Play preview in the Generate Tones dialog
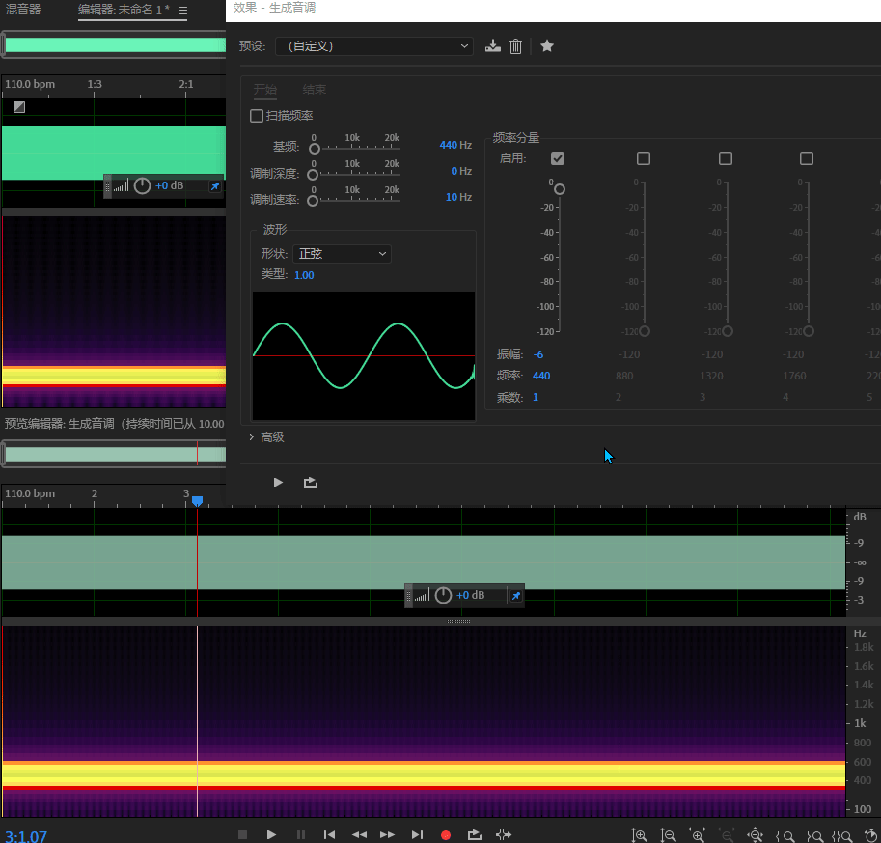 coord(278,483)
